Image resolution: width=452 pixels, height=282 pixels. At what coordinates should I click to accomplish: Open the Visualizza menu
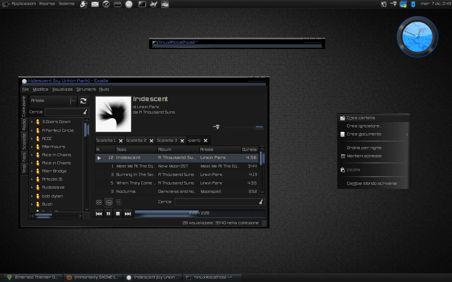(x=62, y=90)
